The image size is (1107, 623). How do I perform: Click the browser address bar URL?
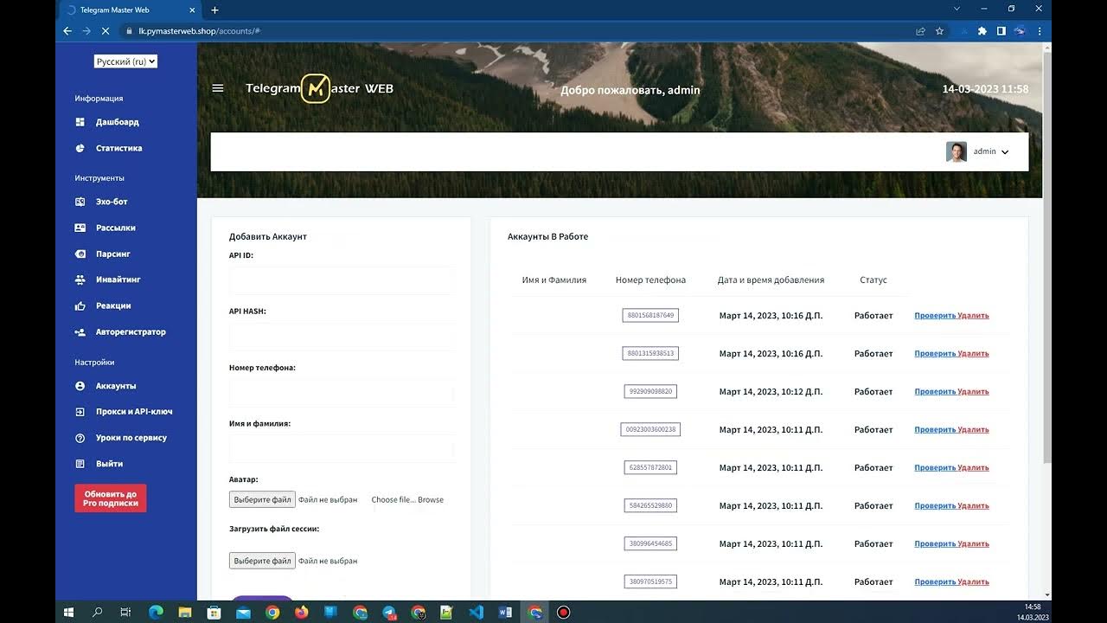pyautogui.click(x=199, y=31)
